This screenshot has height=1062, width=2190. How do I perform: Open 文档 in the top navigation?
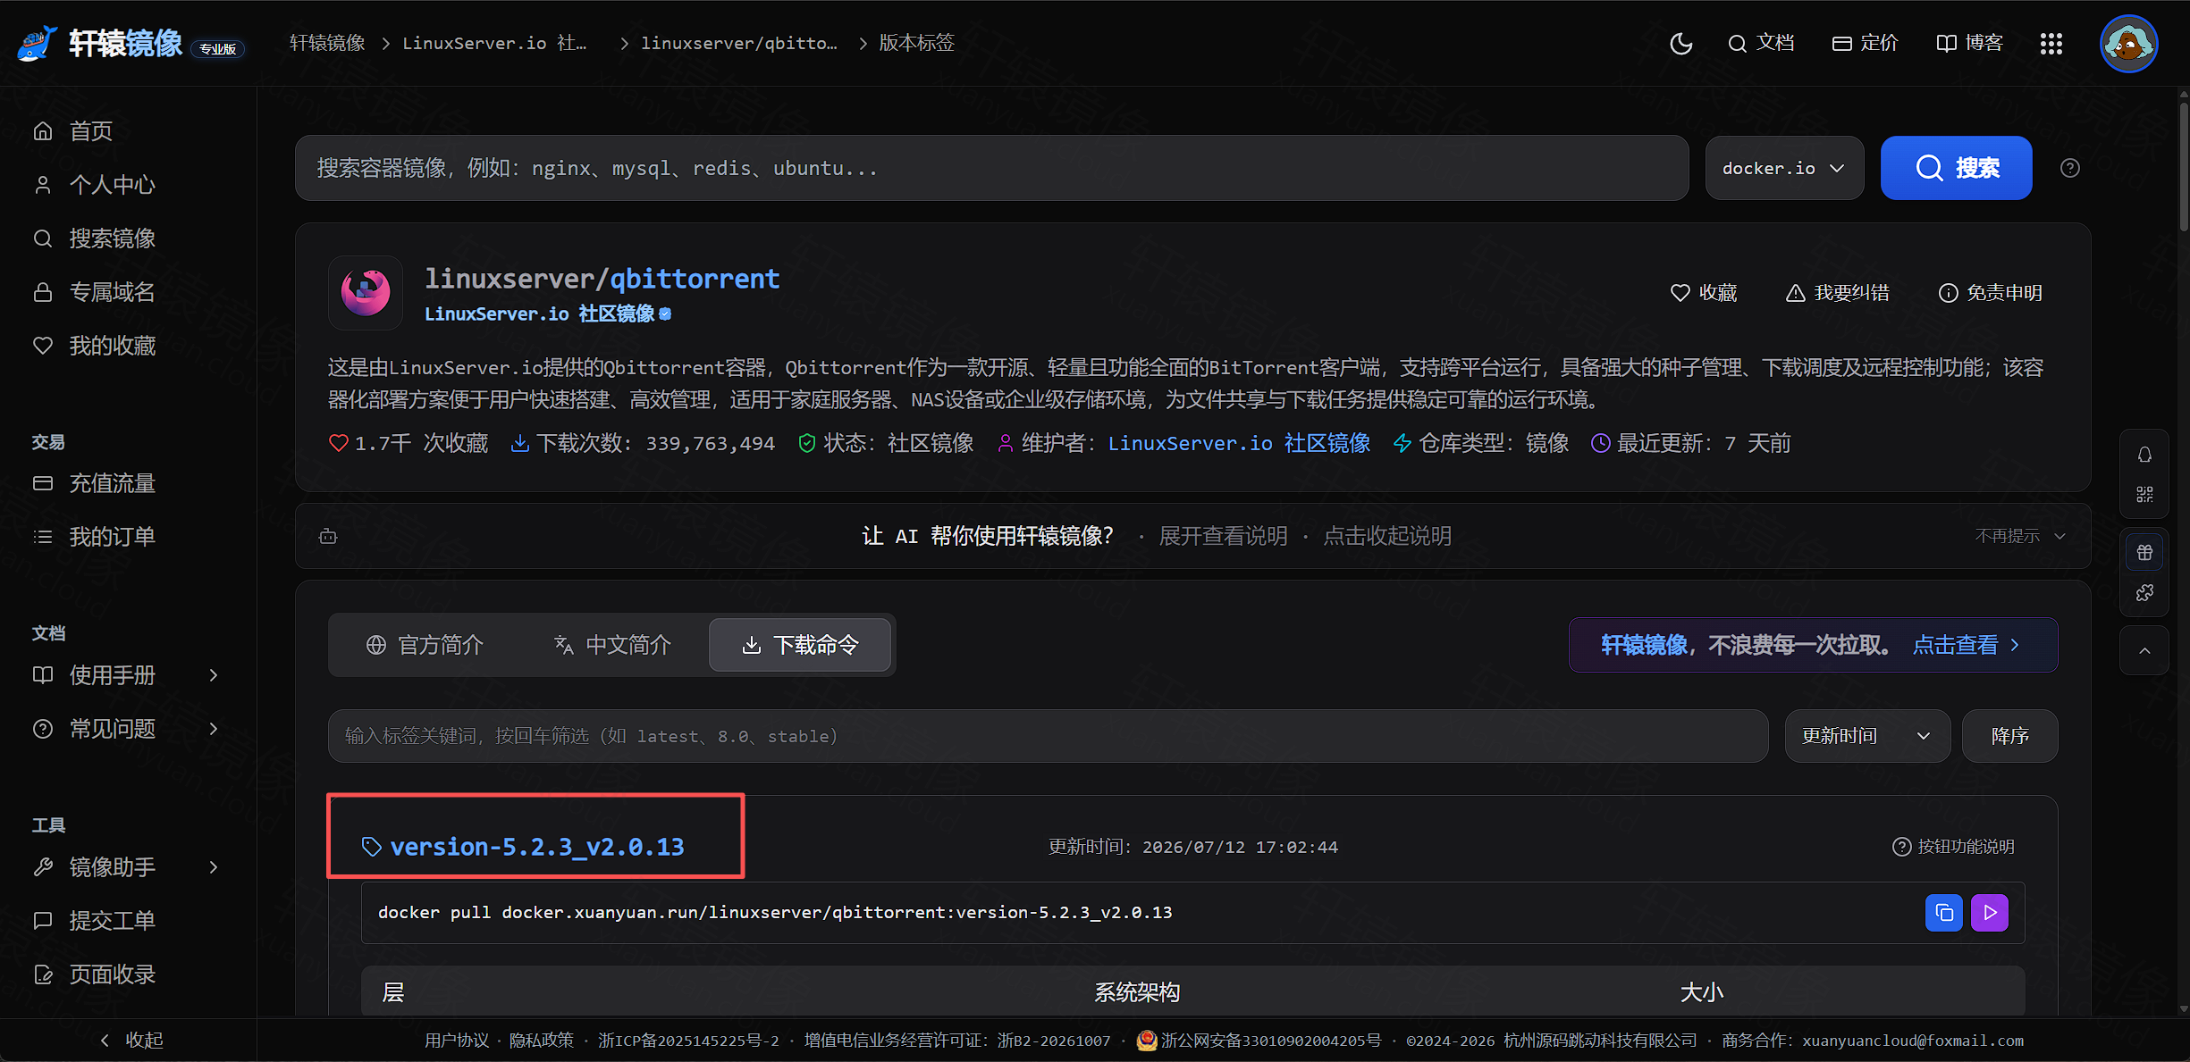(x=1761, y=43)
